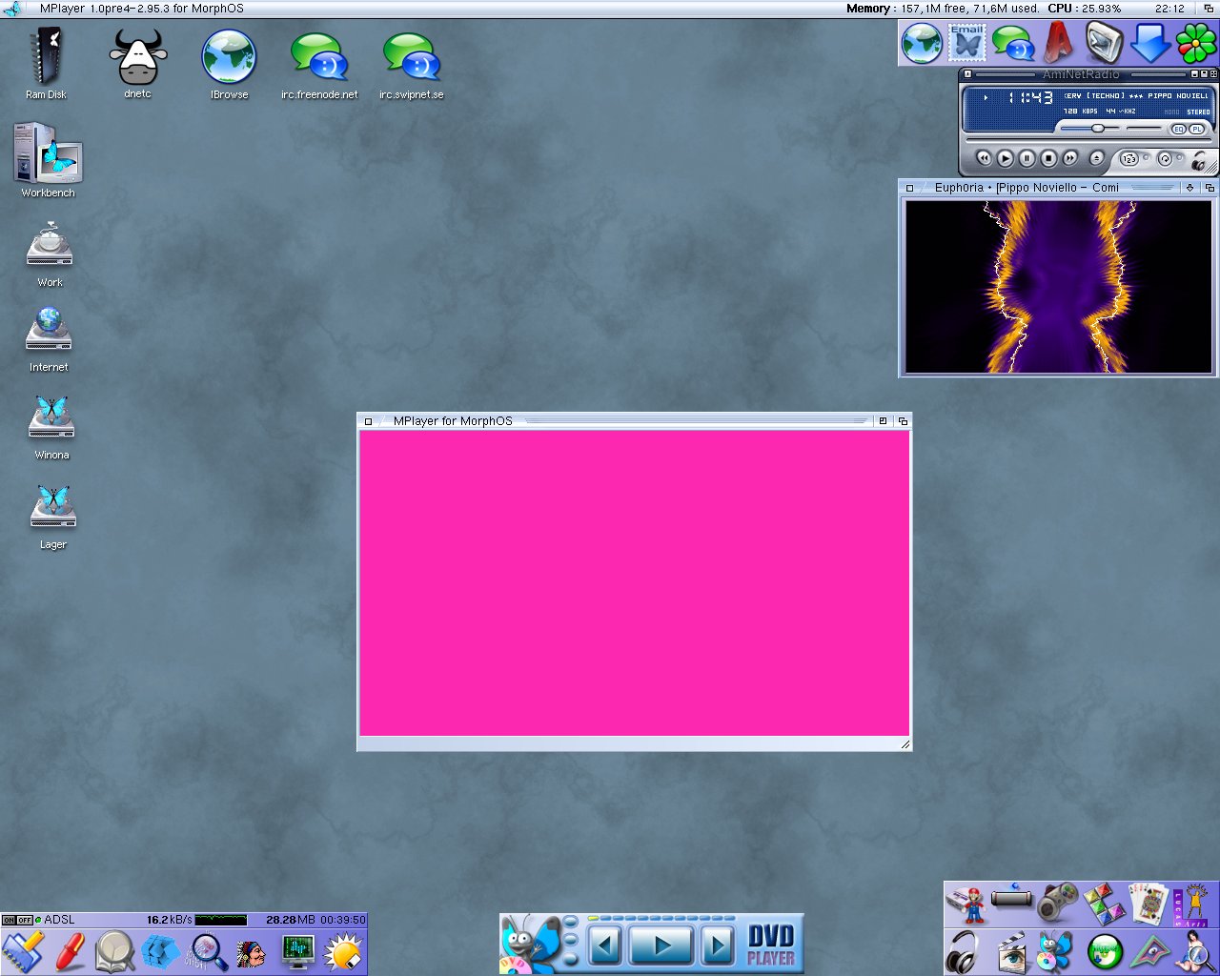Open the colored gems game icon

1103,904
